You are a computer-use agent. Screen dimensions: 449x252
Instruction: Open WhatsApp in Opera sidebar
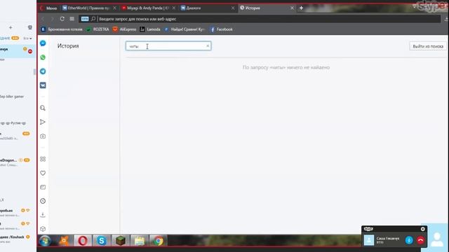[43, 57]
